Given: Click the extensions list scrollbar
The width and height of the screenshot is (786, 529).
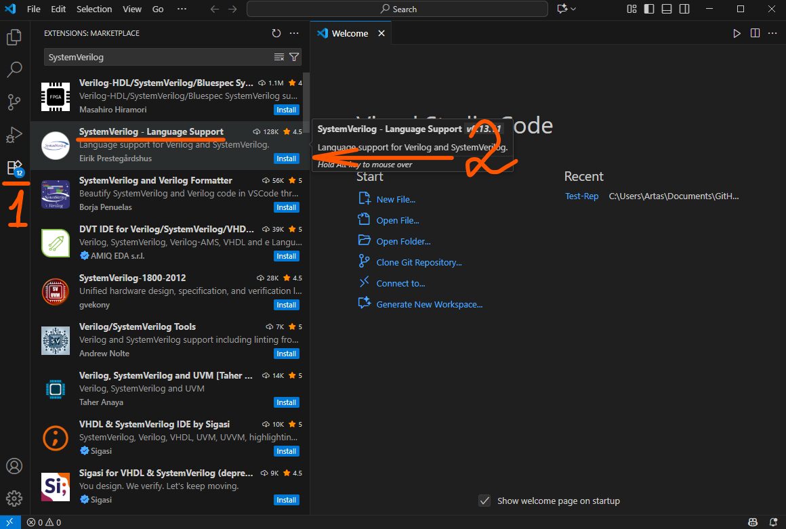Looking at the screenshot, I should coord(306,102).
